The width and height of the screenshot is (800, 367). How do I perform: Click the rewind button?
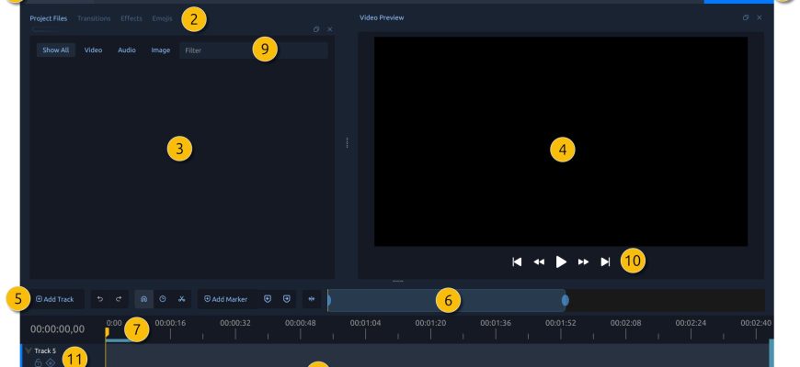(539, 261)
